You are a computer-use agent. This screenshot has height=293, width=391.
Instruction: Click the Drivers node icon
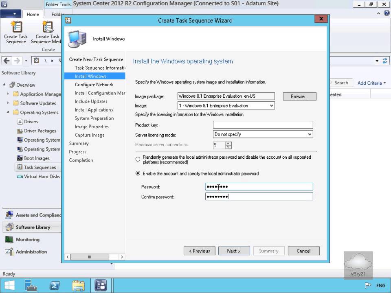[20, 122]
